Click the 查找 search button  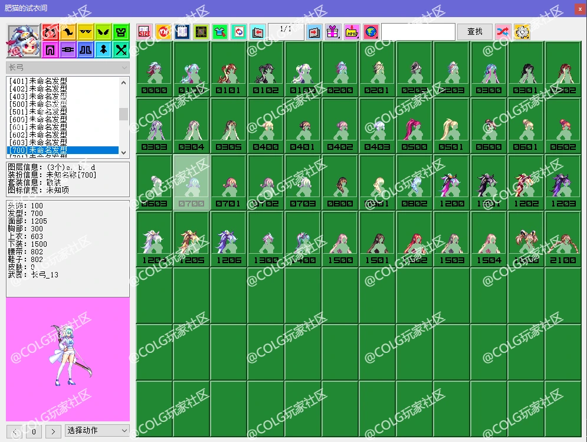pos(475,32)
